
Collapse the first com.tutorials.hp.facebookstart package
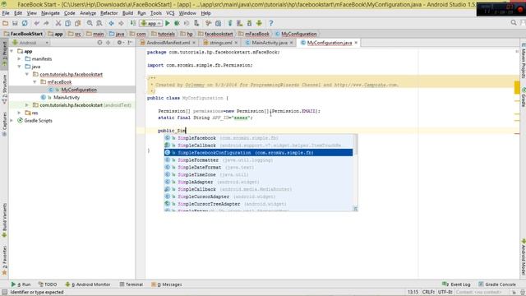(27, 74)
